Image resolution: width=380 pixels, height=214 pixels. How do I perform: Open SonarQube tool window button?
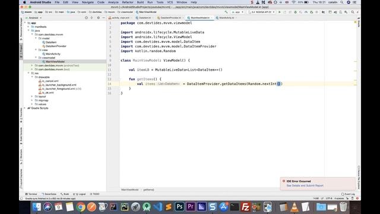pos(49,194)
